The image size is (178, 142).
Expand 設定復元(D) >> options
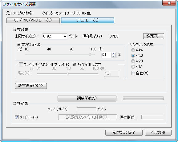[31, 86]
